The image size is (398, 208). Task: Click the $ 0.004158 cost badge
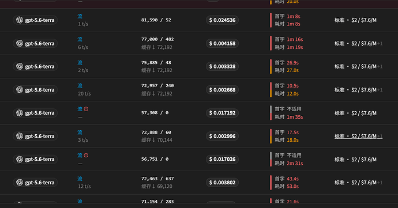[222, 43]
